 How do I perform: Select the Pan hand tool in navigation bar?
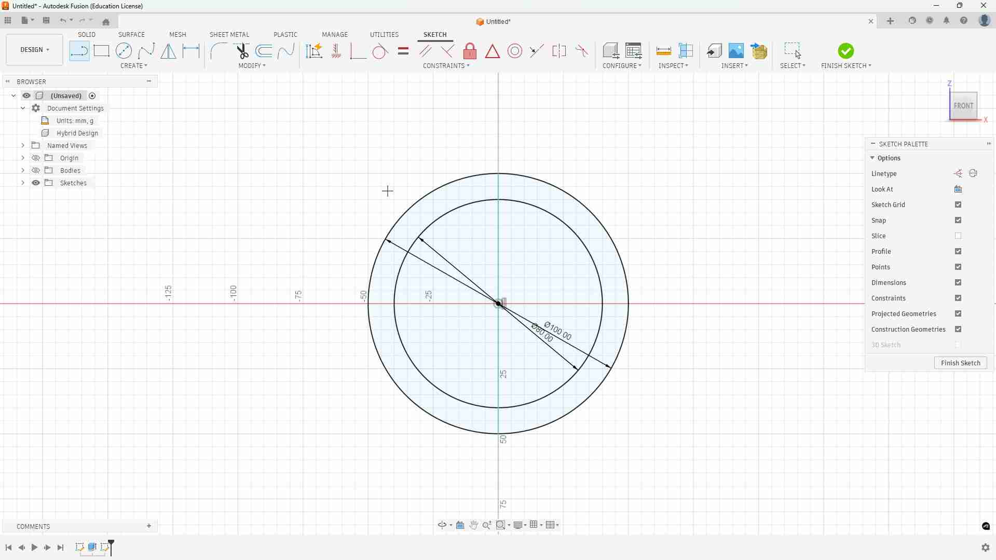(x=473, y=525)
